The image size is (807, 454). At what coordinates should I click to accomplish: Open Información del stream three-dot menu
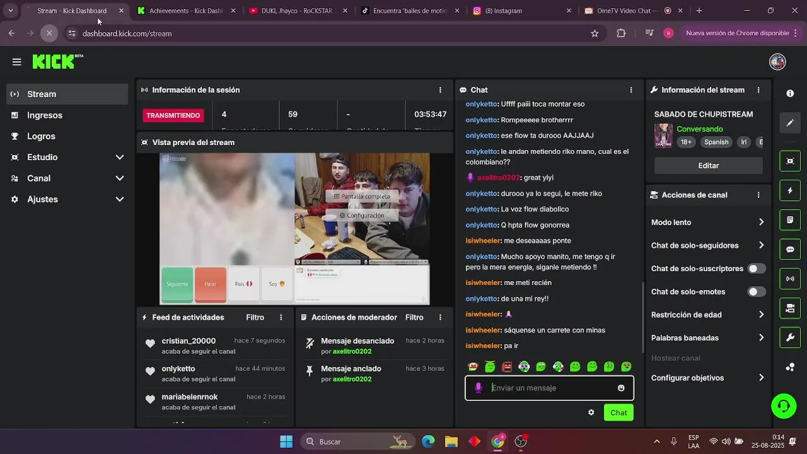pyautogui.click(x=758, y=90)
